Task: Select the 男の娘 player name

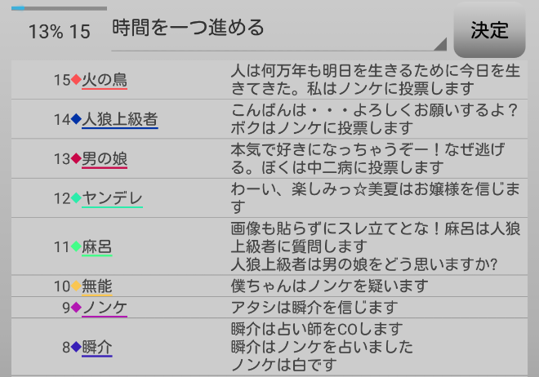Action: point(105,158)
